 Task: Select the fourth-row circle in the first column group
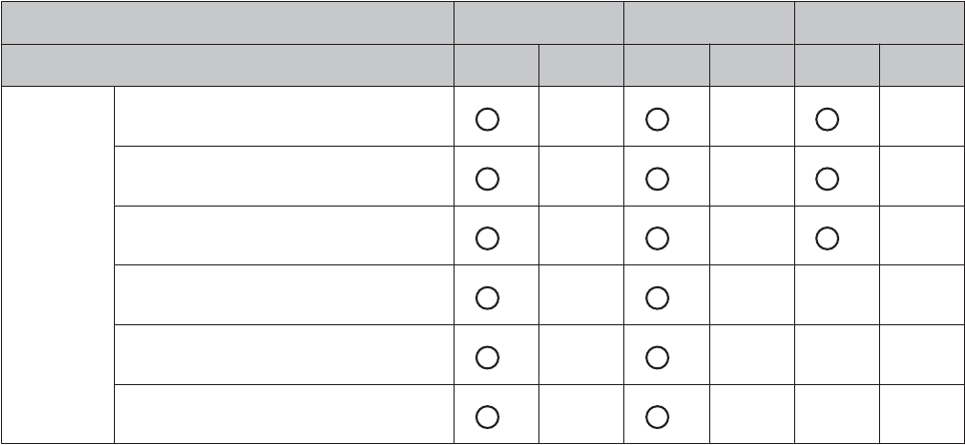pyautogui.click(x=486, y=296)
